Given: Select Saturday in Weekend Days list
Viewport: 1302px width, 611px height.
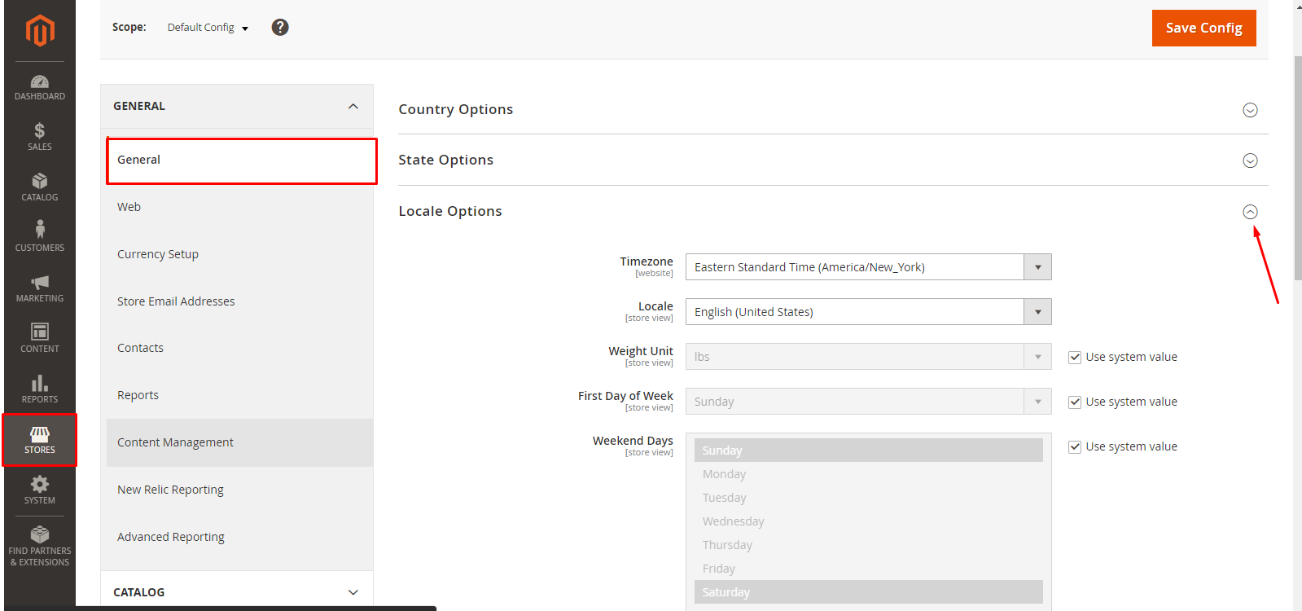Looking at the screenshot, I should pos(869,592).
